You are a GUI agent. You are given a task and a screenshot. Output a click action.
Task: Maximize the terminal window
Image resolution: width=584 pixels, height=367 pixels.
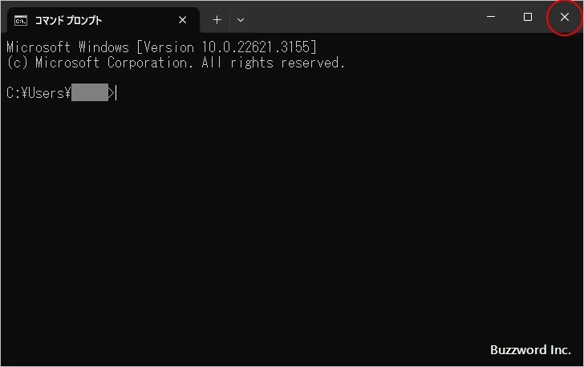tap(527, 17)
